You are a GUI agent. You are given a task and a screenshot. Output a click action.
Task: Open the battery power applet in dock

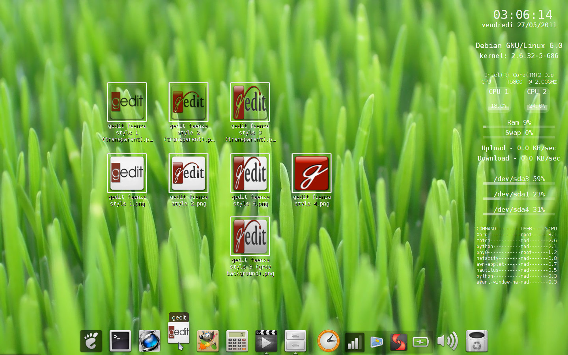420,342
